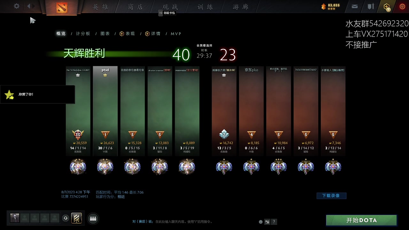This screenshot has width=409, height=230.
Task: Click ptsd's level 1 badge
Action: 105,134
